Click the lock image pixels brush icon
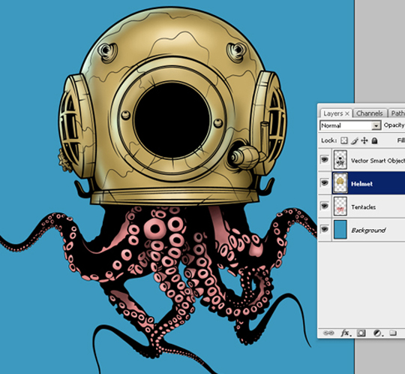This screenshot has width=405, height=374. (354, 140)
